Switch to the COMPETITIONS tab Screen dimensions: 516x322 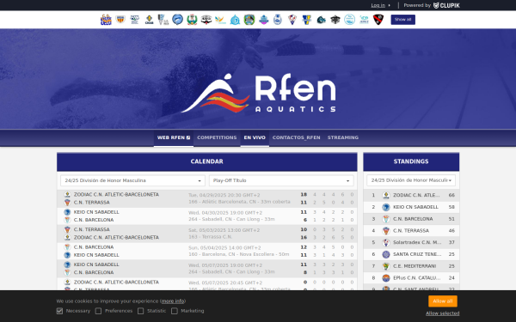pos(217,137)
